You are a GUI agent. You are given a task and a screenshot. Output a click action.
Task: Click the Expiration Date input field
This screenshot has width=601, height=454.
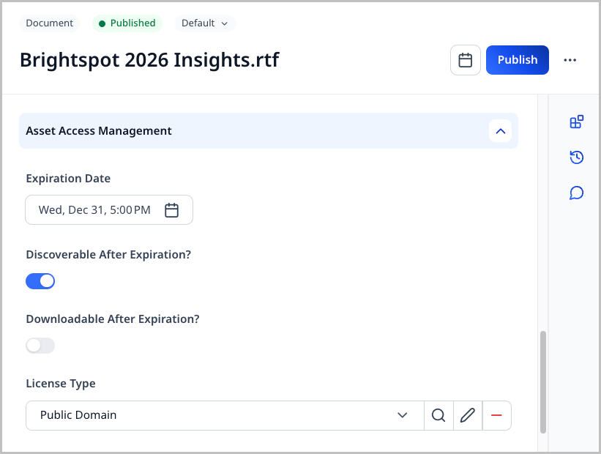point(95,210)
